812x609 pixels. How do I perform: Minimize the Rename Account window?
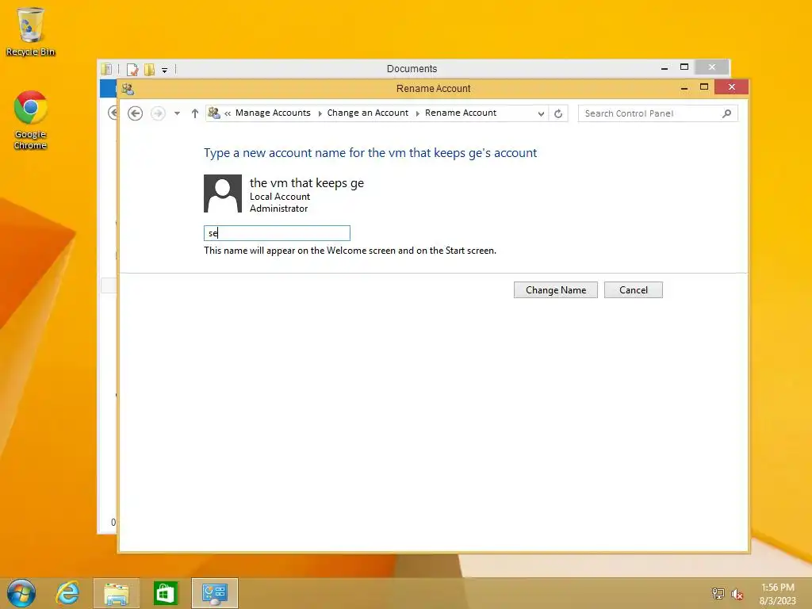[x=684, y=87]
